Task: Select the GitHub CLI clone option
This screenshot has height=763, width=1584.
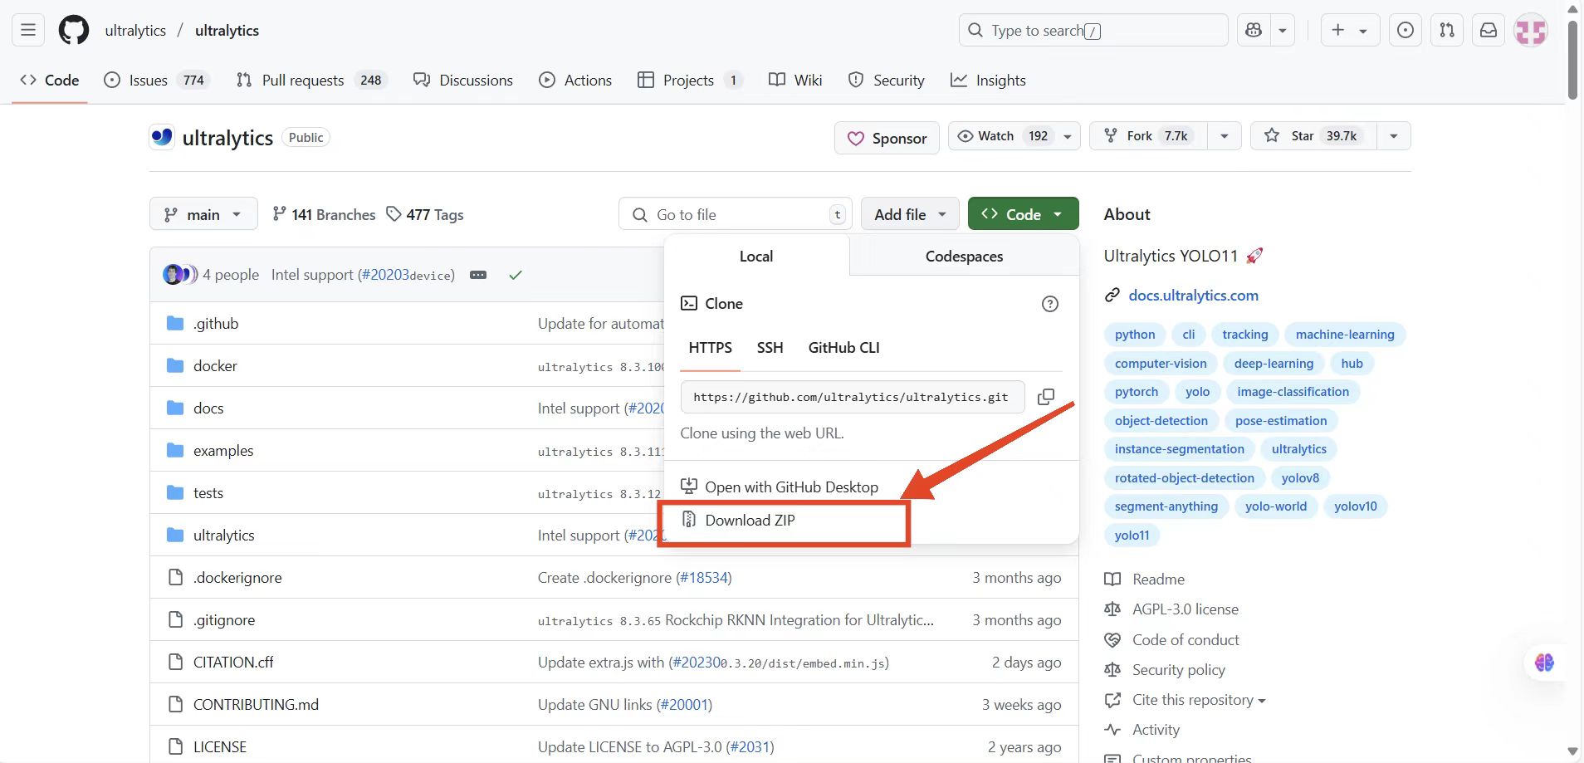Action: point(843,348)
